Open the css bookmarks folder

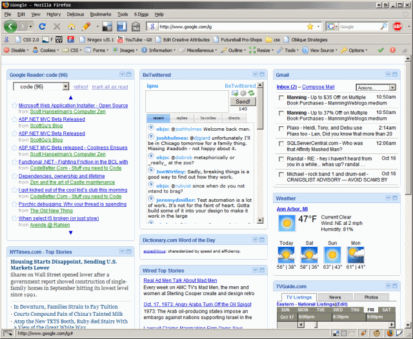coord(273,40)
